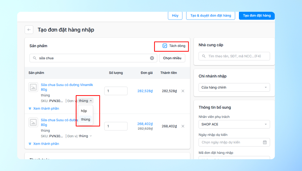Click the back arrow beside the page title
This screenshot has height=171, width=302.
click(29, 30)
